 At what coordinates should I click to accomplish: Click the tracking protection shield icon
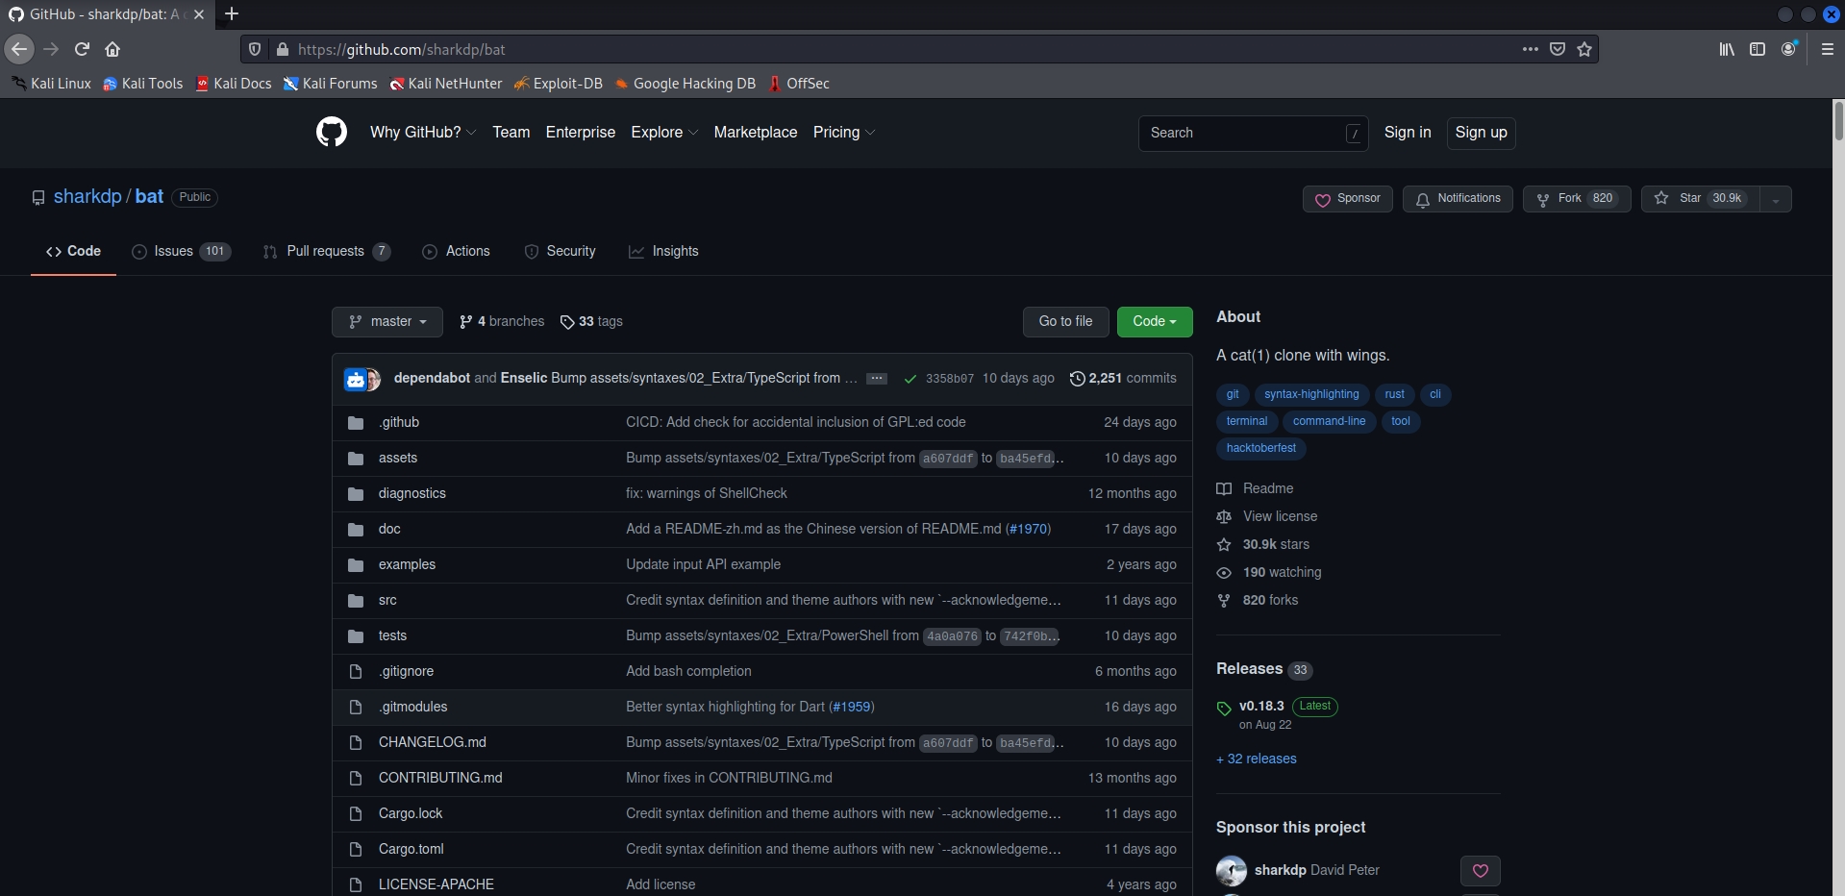[255, 49]
